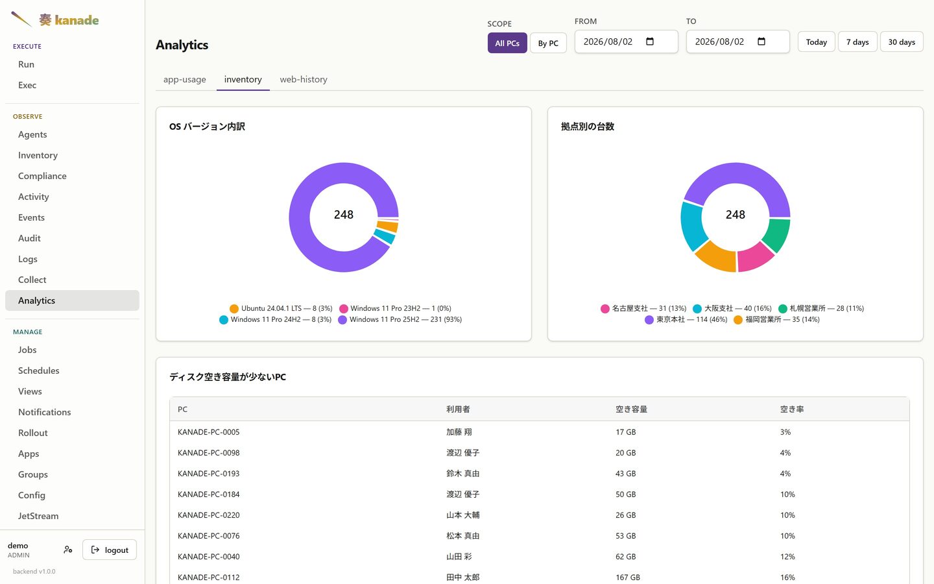Click the FROM date input field
This screenshot has height=584, width=934.
(627, 42)
